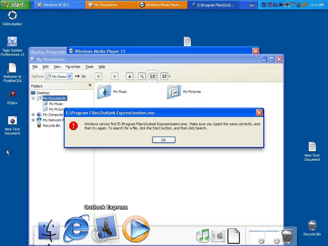Click the Finder icon in the dock

[x=49, y=231]
